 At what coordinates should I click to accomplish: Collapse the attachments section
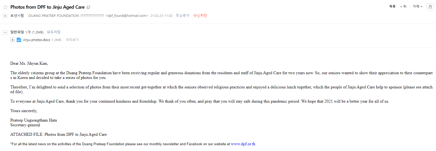click(x=5, y=32)
